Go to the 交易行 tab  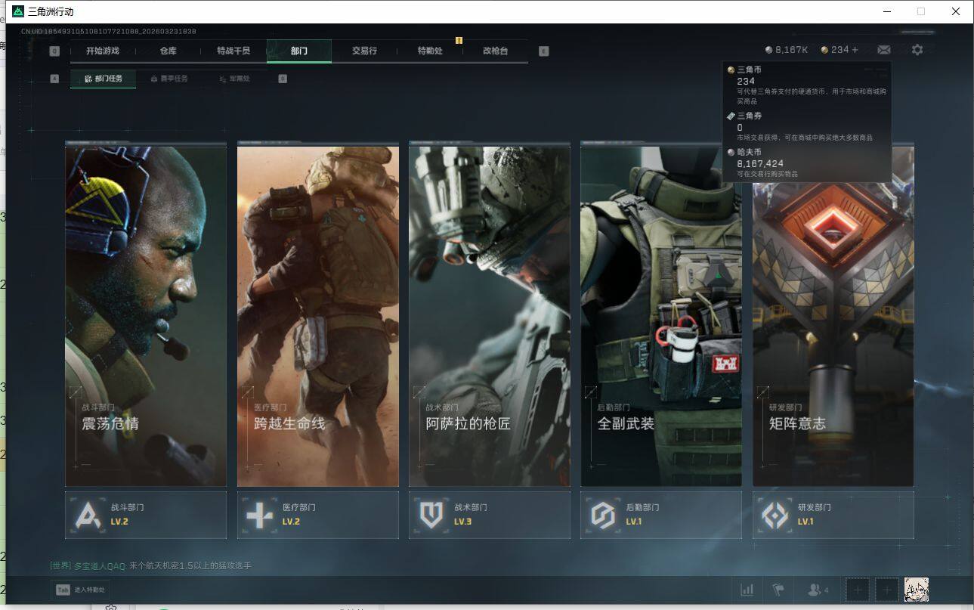click(364, 51)
